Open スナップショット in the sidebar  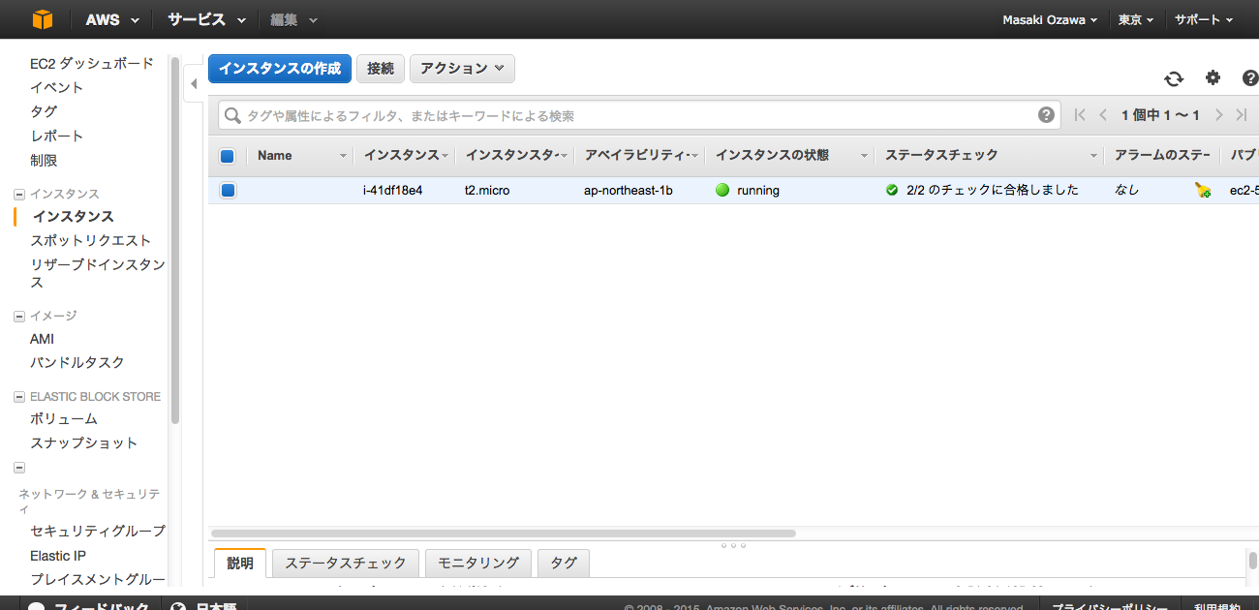coord(84,443)
